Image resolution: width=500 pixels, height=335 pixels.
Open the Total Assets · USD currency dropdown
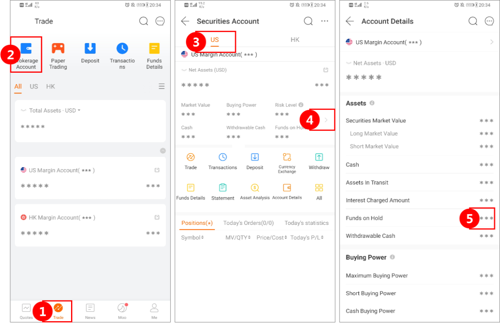pyautogui.click(x=79, y=111)
